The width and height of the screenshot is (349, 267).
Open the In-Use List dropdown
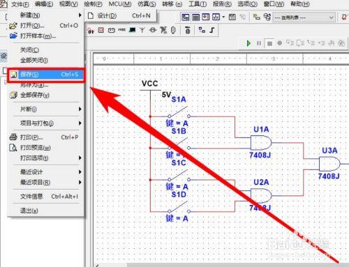(x=304, y=17)
